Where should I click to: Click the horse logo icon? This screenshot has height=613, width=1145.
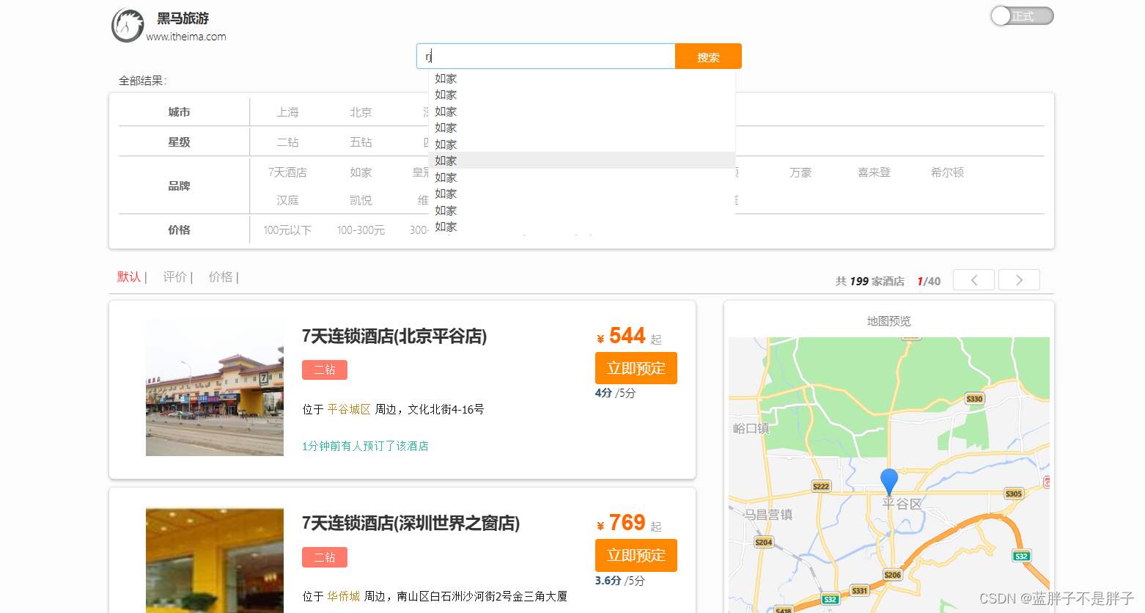pyautogui.click(x=128, y=26)
